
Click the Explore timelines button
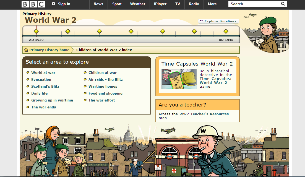tap(218, 21)
